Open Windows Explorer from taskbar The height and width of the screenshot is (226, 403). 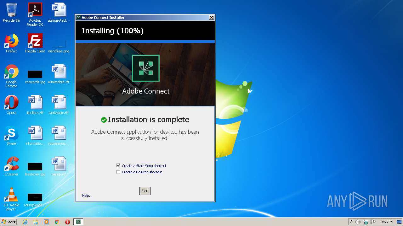36,222
